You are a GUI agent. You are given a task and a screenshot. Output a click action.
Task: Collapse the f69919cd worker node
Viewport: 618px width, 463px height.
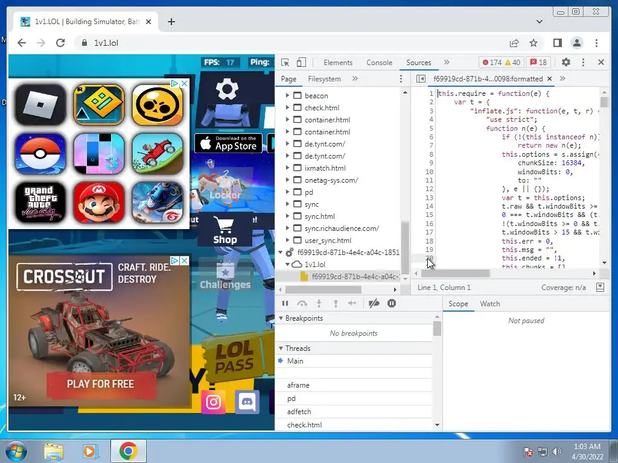coord(280,252)
